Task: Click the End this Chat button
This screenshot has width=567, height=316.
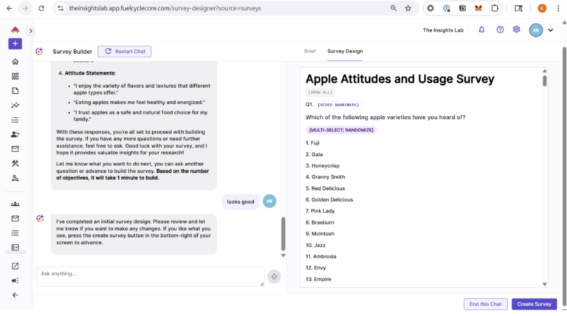Action: coord(484,304)
